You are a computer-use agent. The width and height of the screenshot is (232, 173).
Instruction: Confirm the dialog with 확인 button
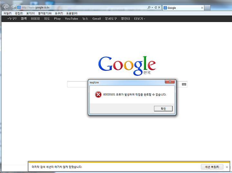pos(163,109)
